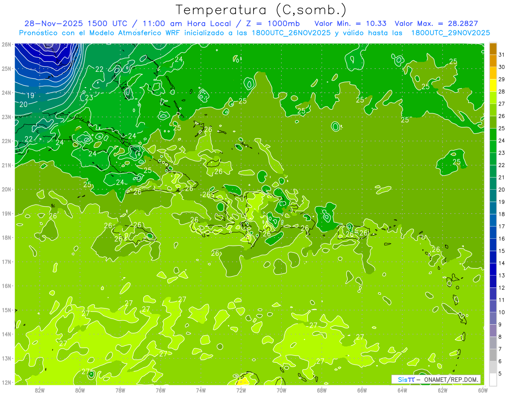Click the 76W longitude axis label
513x396 pixels.
point(161,390)
